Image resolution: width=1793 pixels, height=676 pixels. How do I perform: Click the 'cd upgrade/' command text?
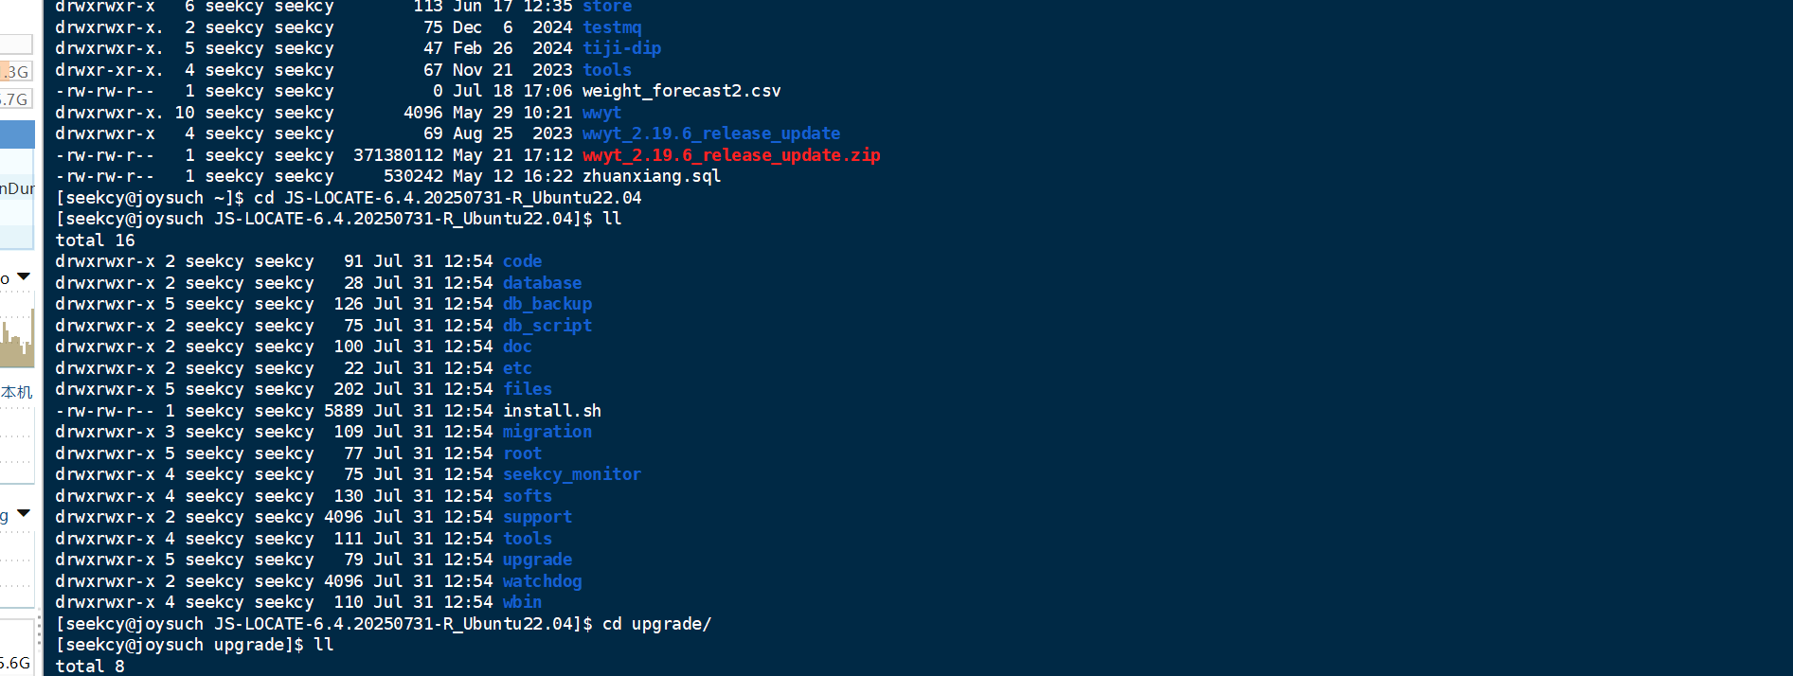pyautogui.click(x=656, y=623)
